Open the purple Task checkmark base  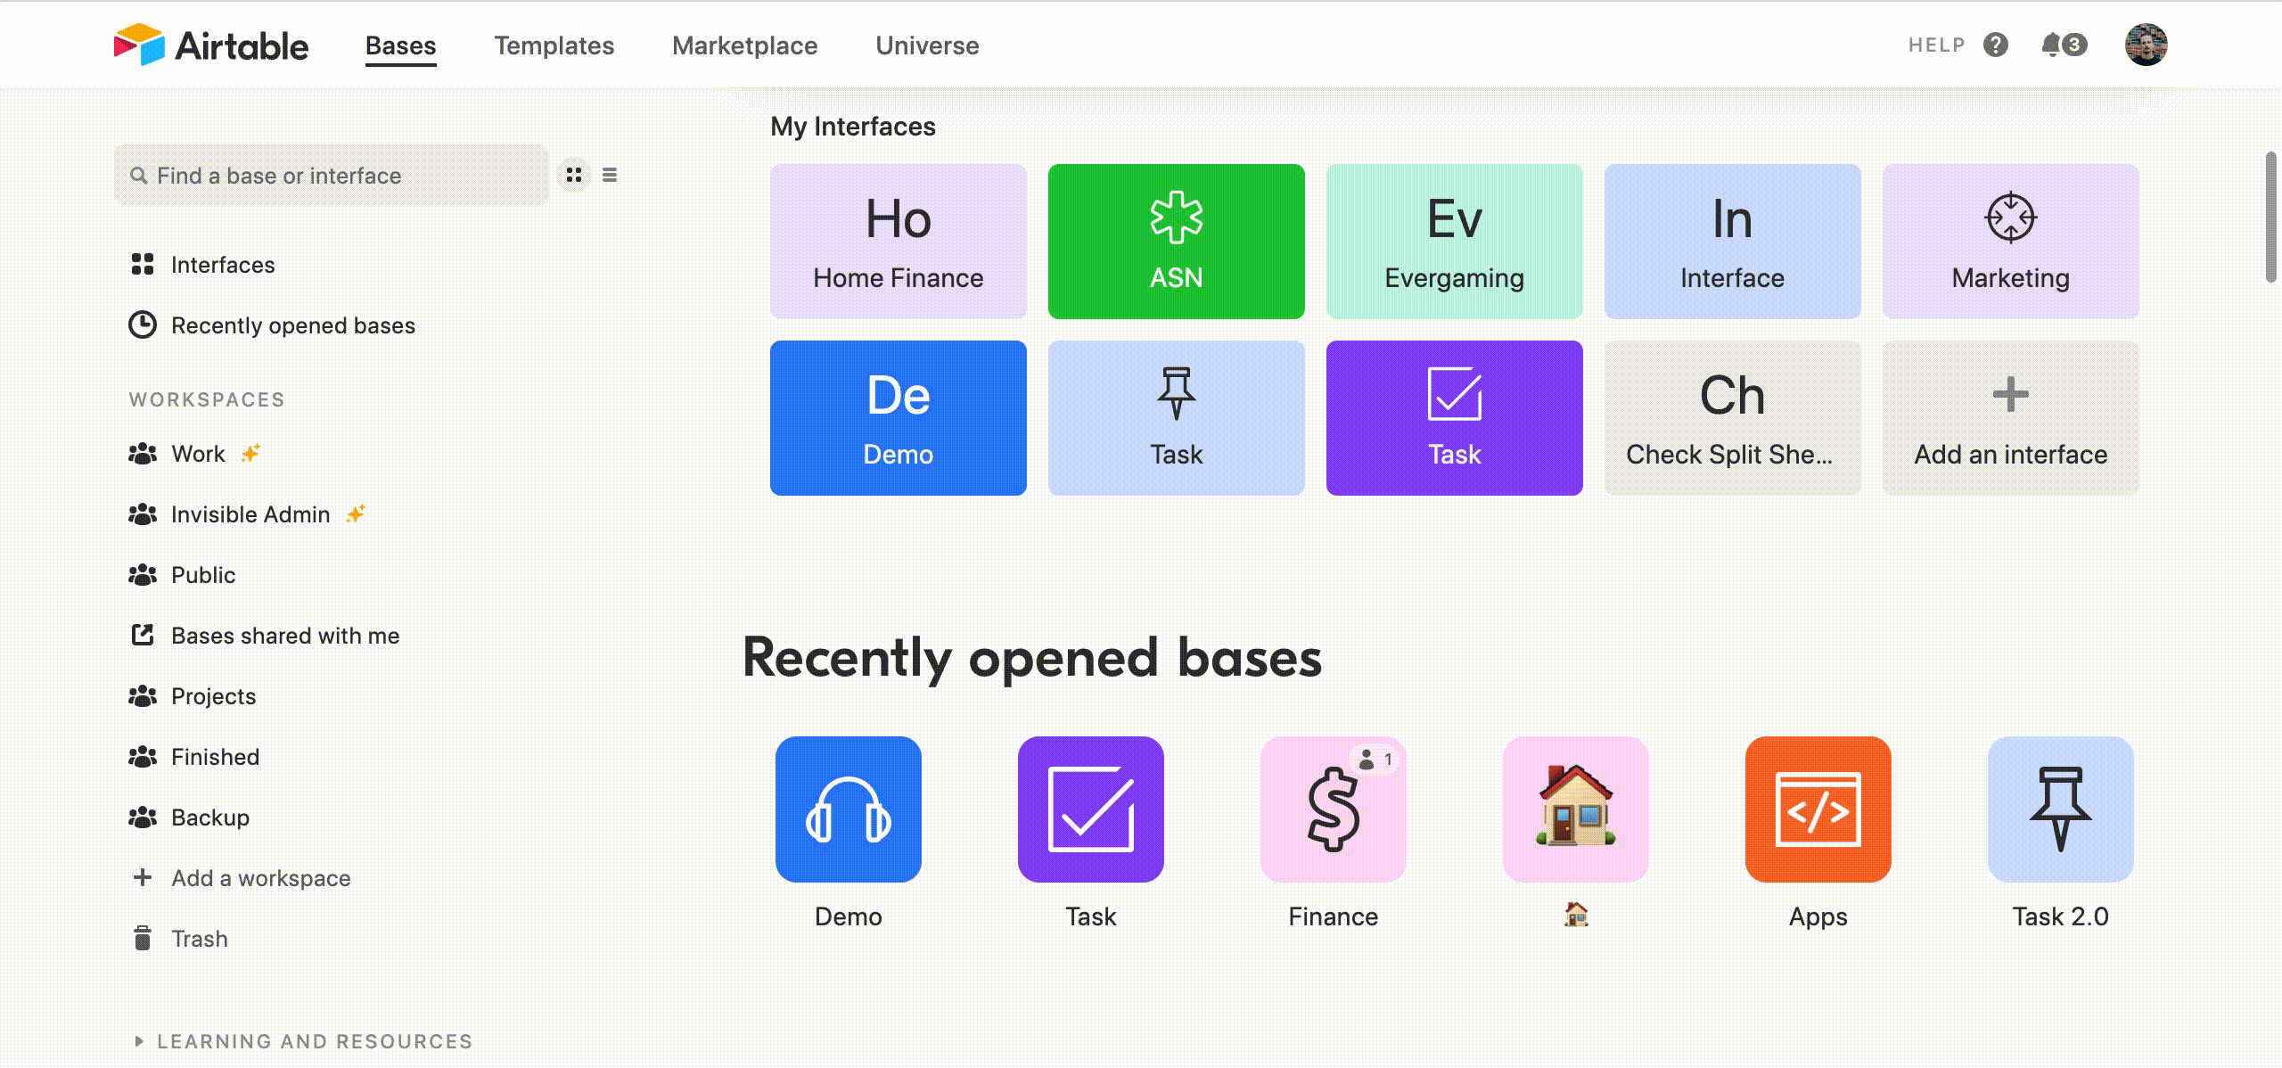[x=1090, y=809]
